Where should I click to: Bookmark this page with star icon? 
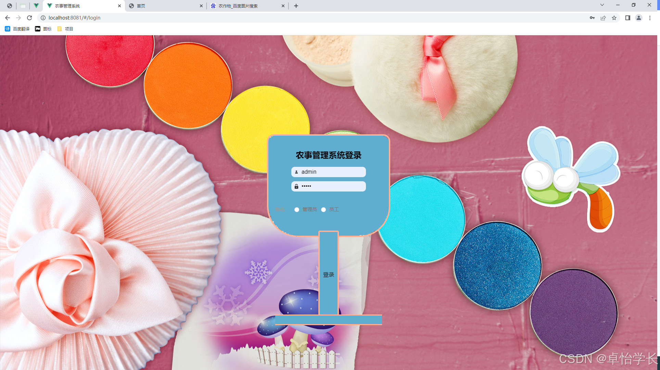[x=614, y=18]
